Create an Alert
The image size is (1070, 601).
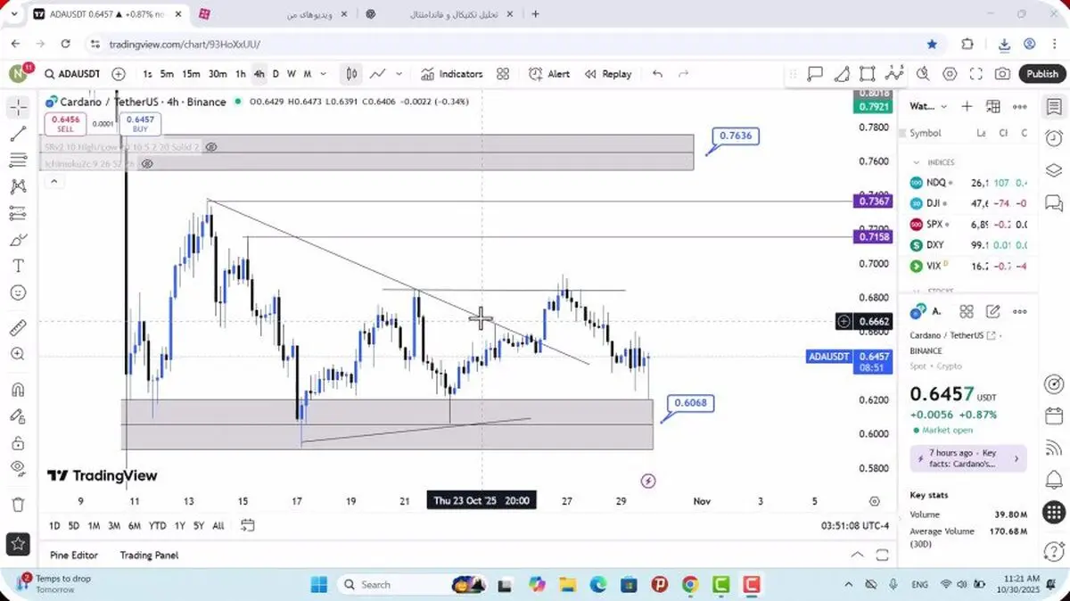tap(549, 74)
